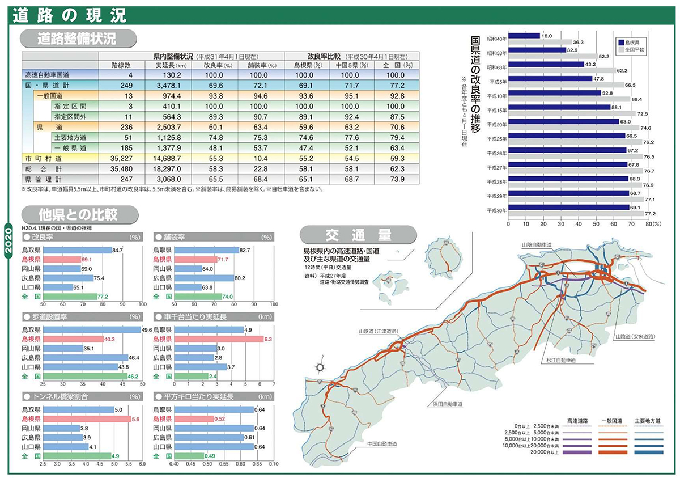
Task: Click the 山陰自動車道 map label
Action: (x=537, y=244)
